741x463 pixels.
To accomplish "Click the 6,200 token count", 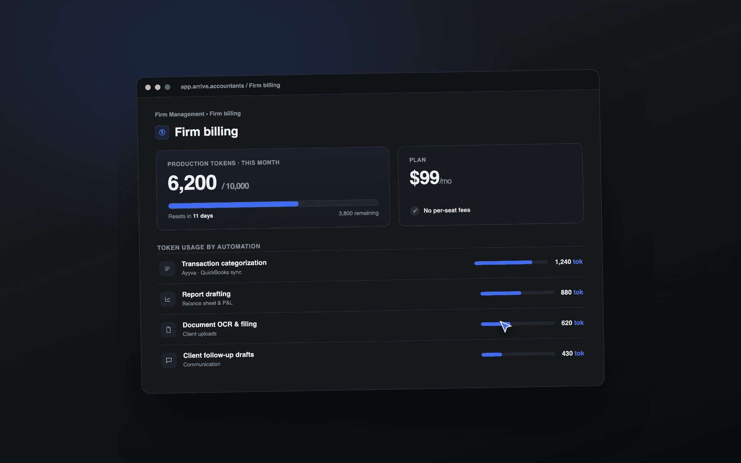I will [192, 183].
